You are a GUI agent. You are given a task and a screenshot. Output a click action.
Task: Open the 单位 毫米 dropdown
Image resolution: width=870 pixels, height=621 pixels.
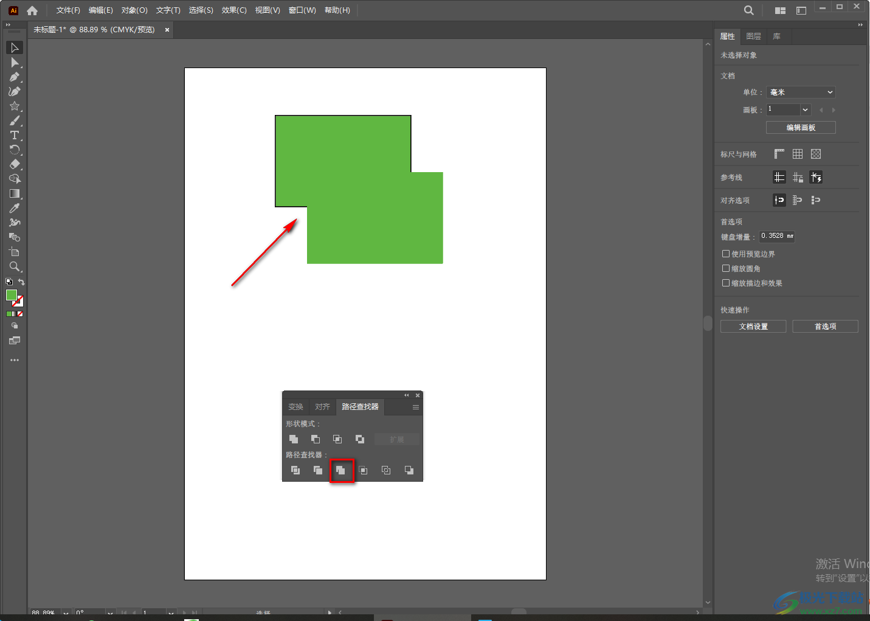point(801,92)
